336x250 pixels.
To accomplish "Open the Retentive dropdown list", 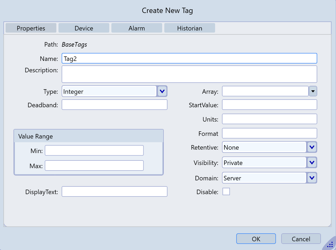I will click(312, 147).
